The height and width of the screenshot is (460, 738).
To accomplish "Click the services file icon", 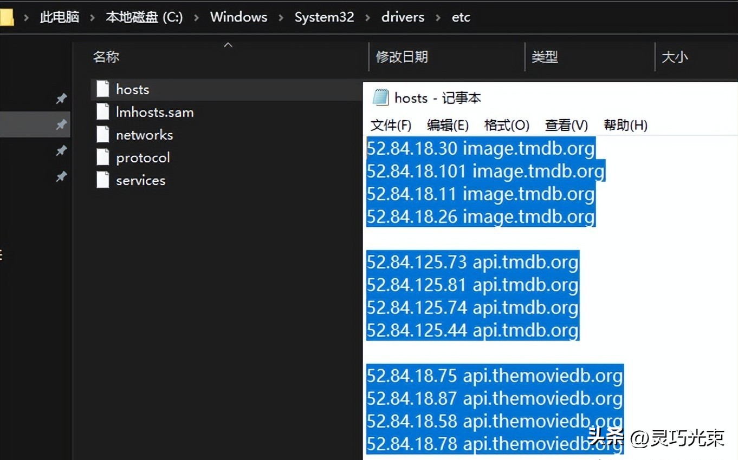I will tap(103, 180).
